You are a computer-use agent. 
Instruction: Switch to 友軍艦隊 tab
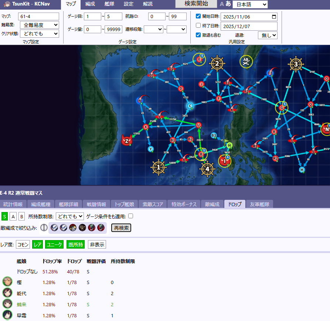point(259,204)
